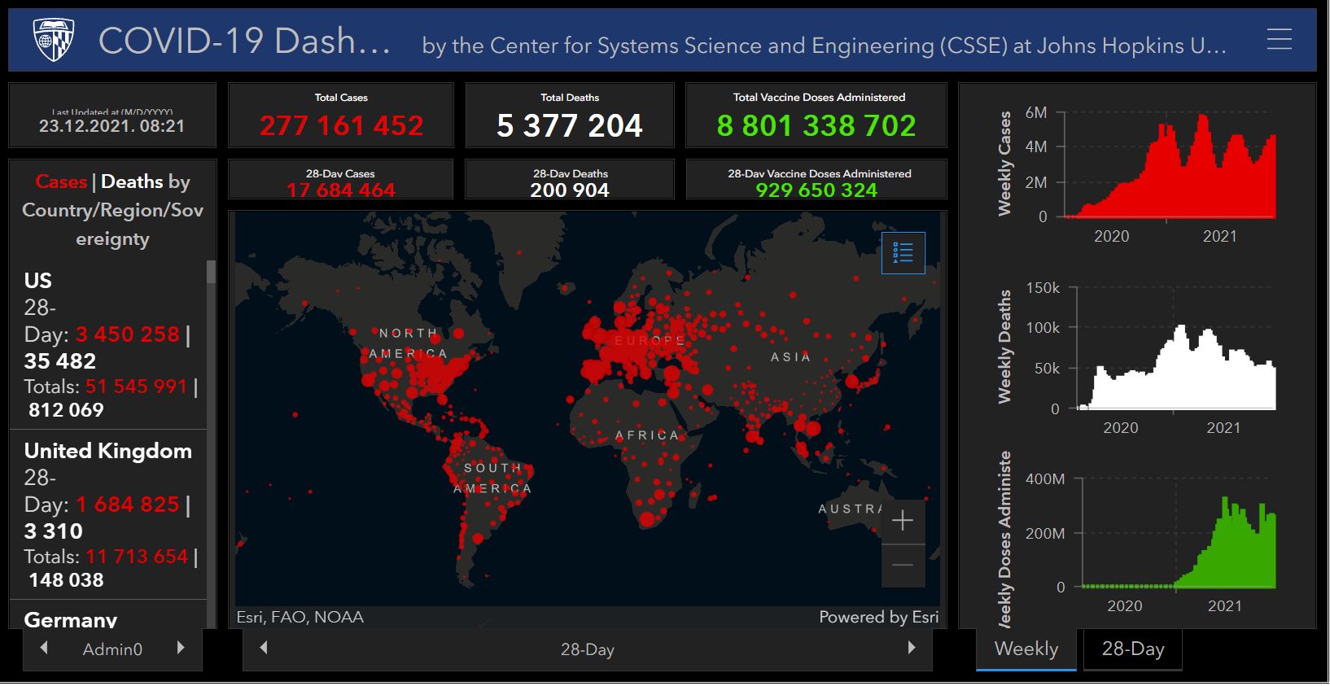The height and width of the screenshot is (686, 1330).
Task: Go to previous Admin0 list view
Action: 44,649
